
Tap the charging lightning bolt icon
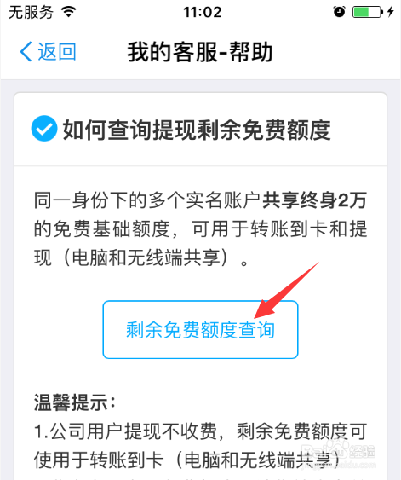pyautogui.click(x=390, y=12)
